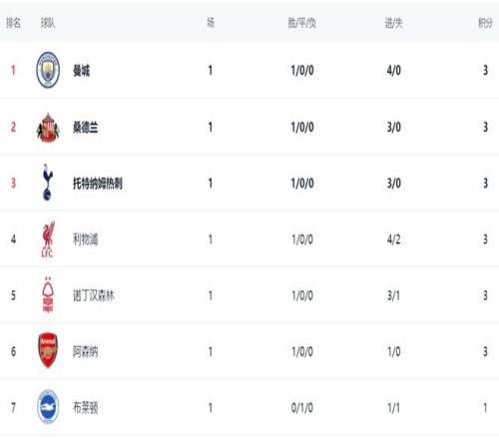The image size is (499, 439).
Task: Click the 进/失 column header
Action: pos(393,23)
